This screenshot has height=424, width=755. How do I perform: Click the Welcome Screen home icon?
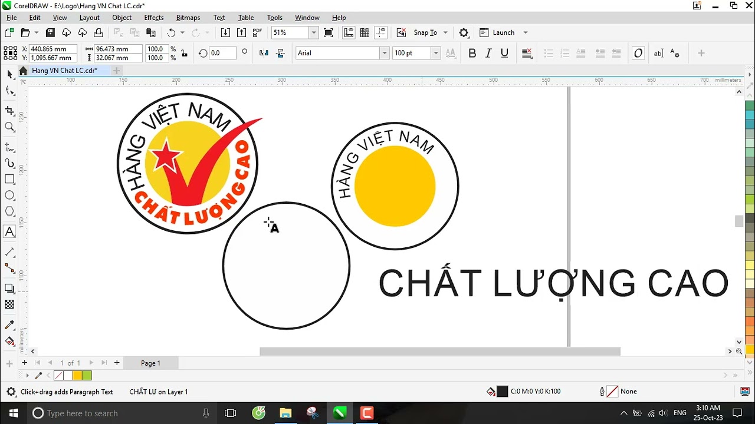[23, 71]
